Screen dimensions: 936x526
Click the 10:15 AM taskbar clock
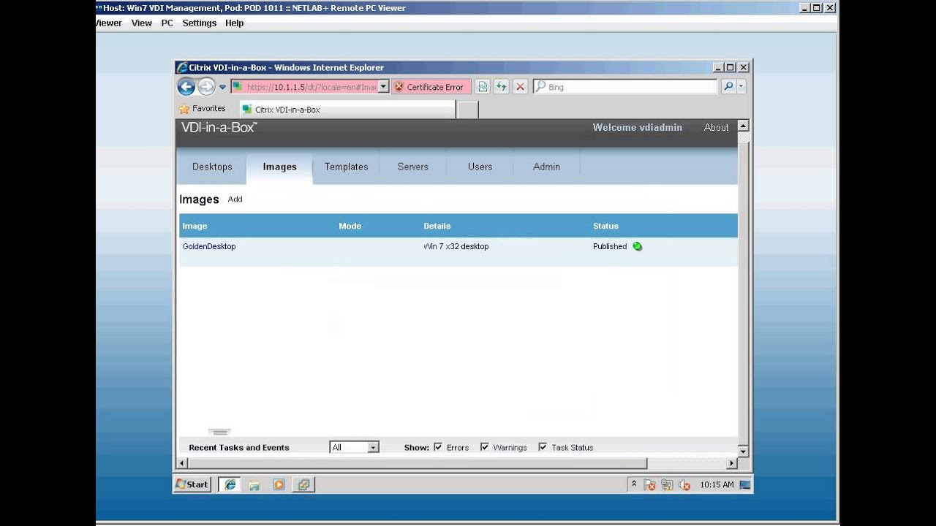coord(717,484)
